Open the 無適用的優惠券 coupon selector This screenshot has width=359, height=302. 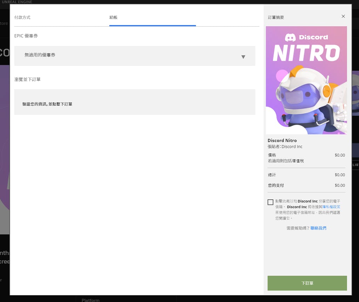point(135,56)
